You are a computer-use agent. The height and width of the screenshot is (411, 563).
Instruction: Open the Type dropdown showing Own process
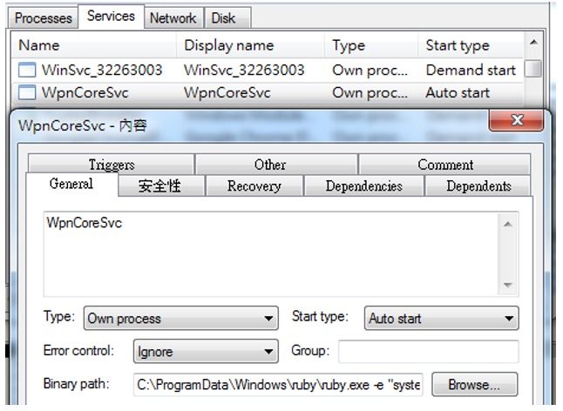[180, 319]
